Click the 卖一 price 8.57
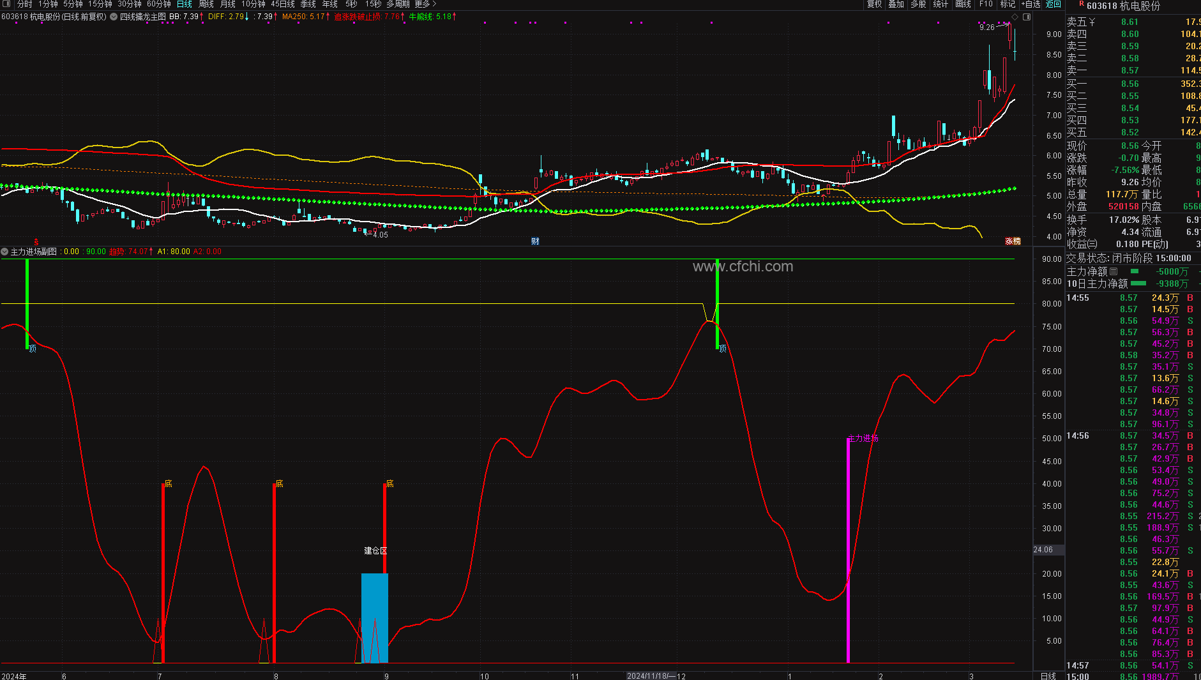 [x=1129, y=71]
